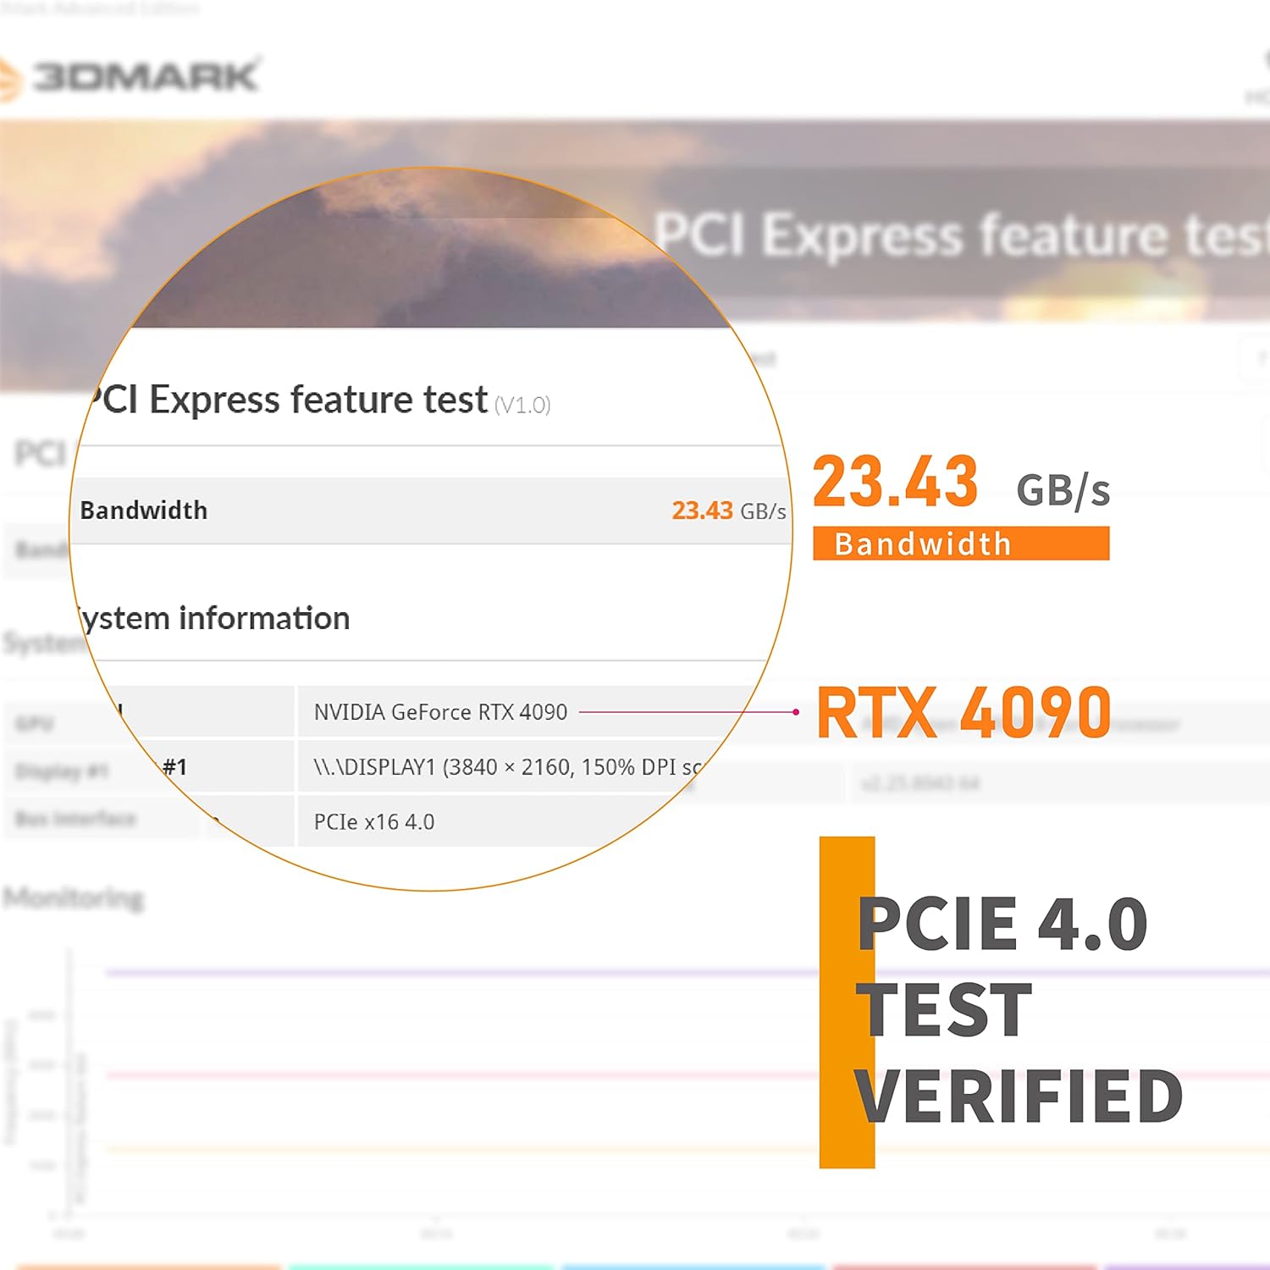Click the 23.43 GB/s value in Bandwidth row
Viewport: 1270px width, 1270px height.
[x=729, y=511]
